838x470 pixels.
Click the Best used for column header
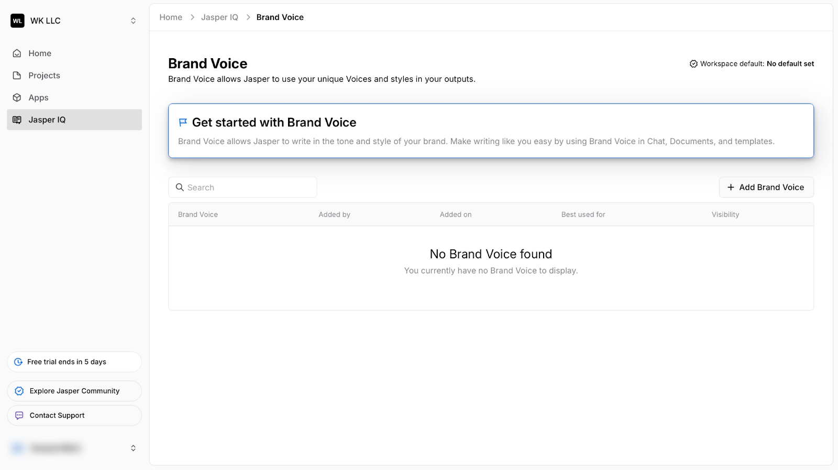tap(583, 215)
